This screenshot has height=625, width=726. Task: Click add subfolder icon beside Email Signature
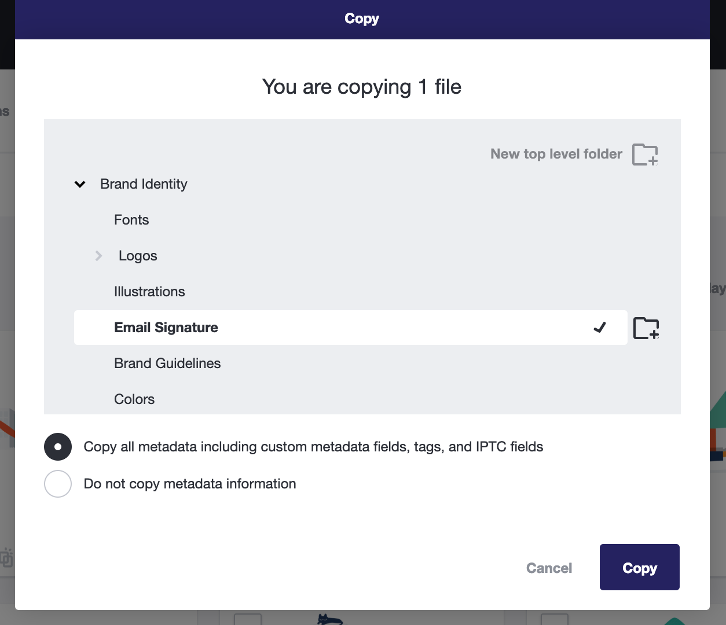coord(646,328)
